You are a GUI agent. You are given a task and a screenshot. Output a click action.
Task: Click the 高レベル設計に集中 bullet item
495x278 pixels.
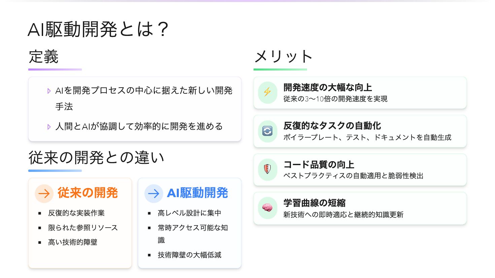tap(189, 213)
